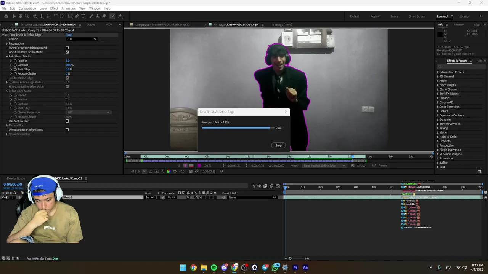This screenshot has width=488, height=274.
Task: Open the File menu
Action: (4, 8)
